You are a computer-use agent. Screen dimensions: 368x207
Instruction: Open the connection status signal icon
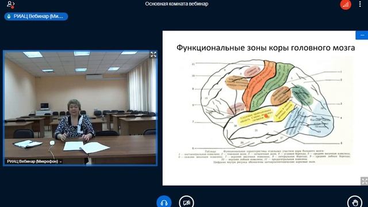(346, 5)
